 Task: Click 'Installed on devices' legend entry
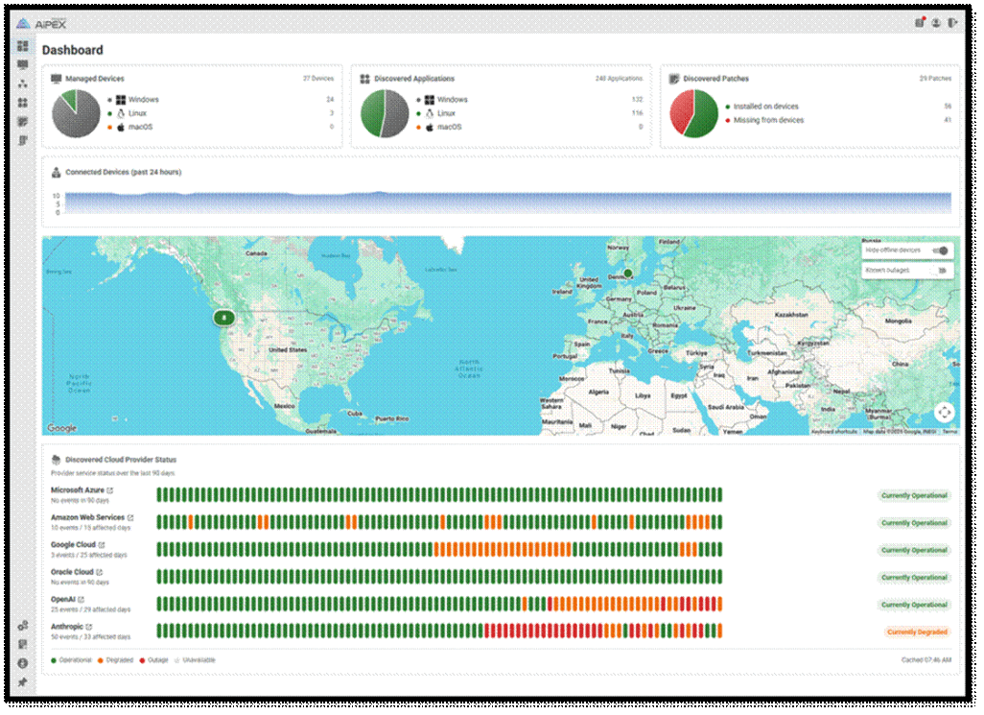(x=761, y=107)
